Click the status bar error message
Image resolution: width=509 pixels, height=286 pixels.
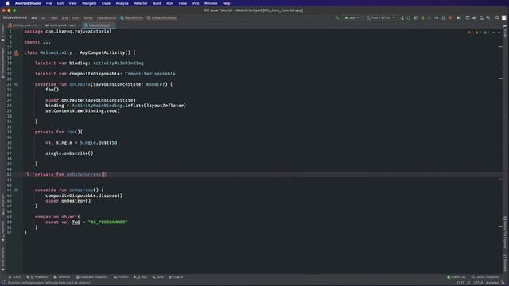(x=49, y=283)
